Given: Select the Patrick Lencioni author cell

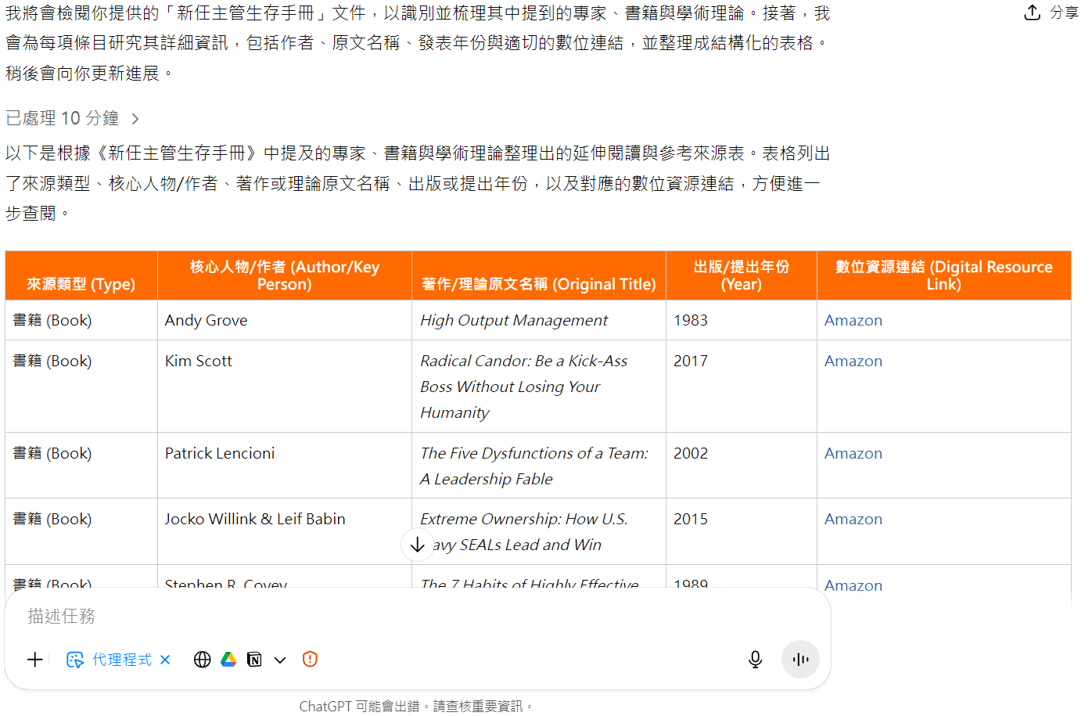Looking at the screenshot, I should click(285, 466).
